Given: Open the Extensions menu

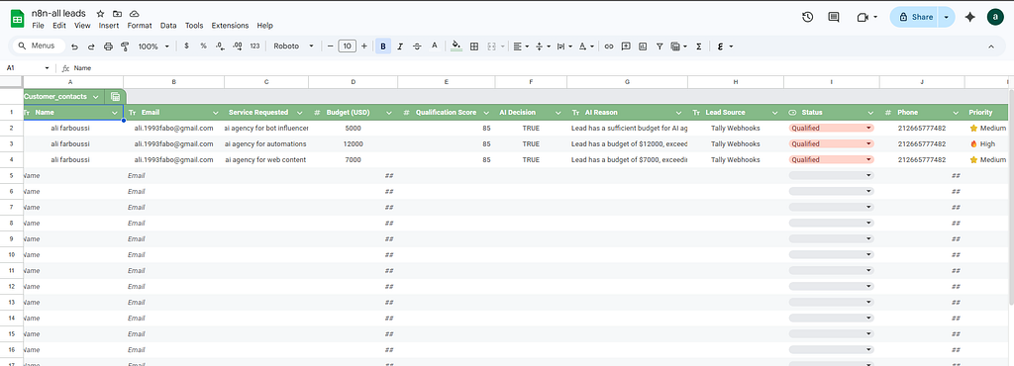Looking at the screenshot, I should [230, 26].
